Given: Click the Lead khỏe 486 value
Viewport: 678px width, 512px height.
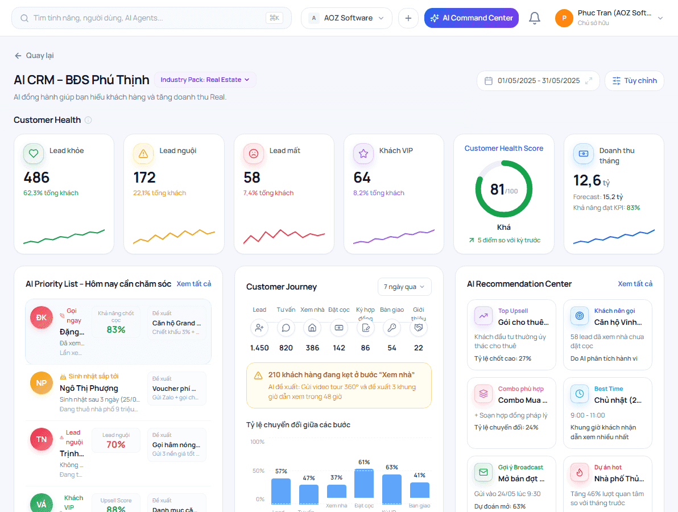Looking at the screenshot, I should click(x=37, y=177).
